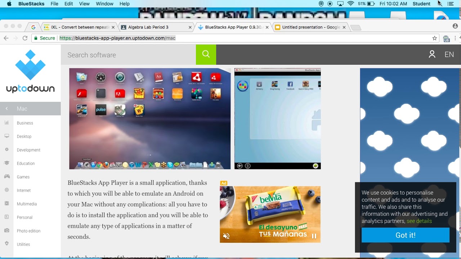Click the Got it! cookie button
461x259 pixels.
click(406, 235)
